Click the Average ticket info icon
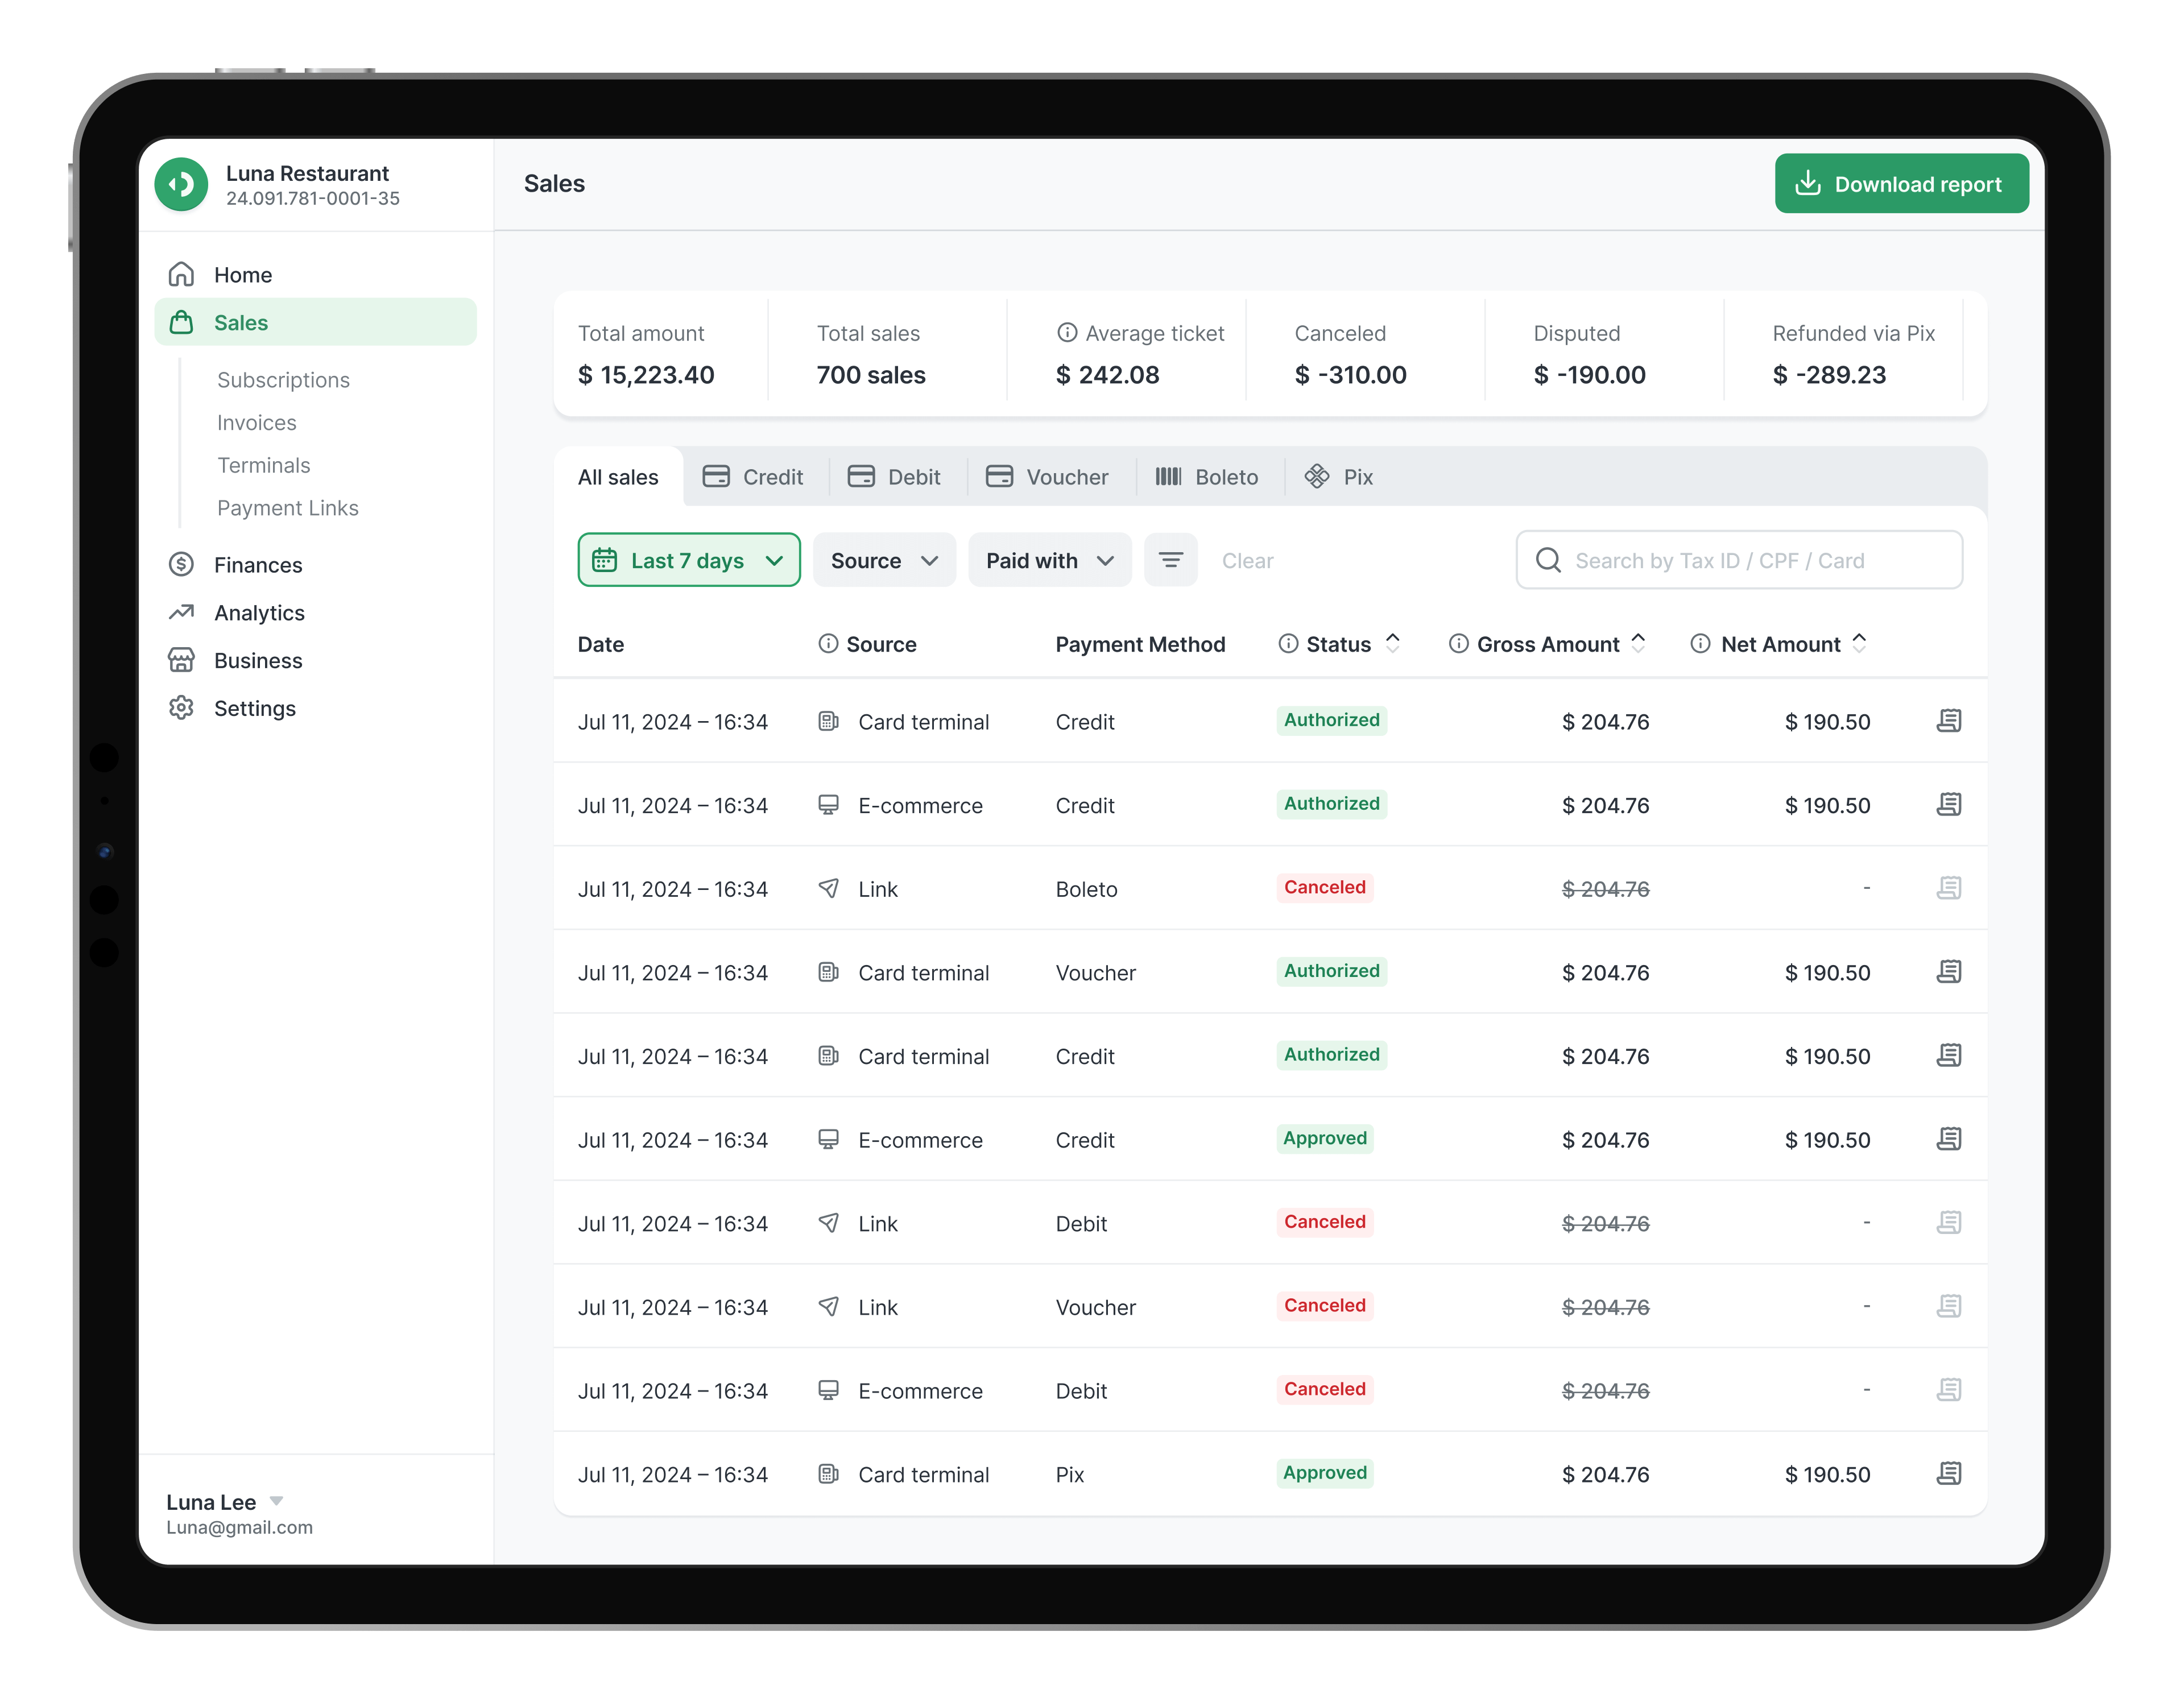This screenshot has width=2184, height=1706. pyautogui.click(x=1067, y=333)
